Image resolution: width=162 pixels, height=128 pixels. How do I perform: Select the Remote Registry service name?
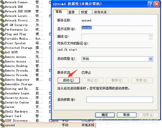coord(17,80)
